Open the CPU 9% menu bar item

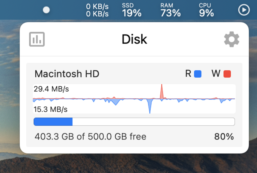click(206, 10)
